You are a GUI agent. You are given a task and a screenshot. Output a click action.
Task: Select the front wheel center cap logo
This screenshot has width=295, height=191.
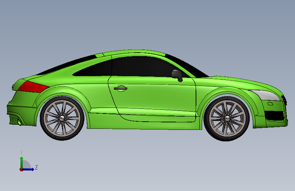point(227,118)
